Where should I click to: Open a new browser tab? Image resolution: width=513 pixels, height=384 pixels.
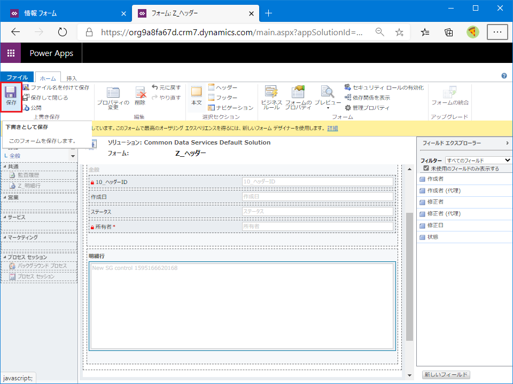269,13
